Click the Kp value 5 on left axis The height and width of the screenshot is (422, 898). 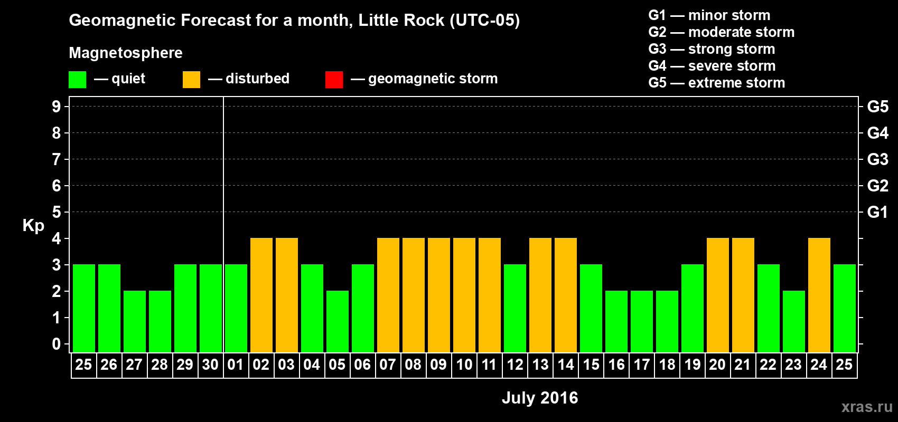(x=57, y=212)
